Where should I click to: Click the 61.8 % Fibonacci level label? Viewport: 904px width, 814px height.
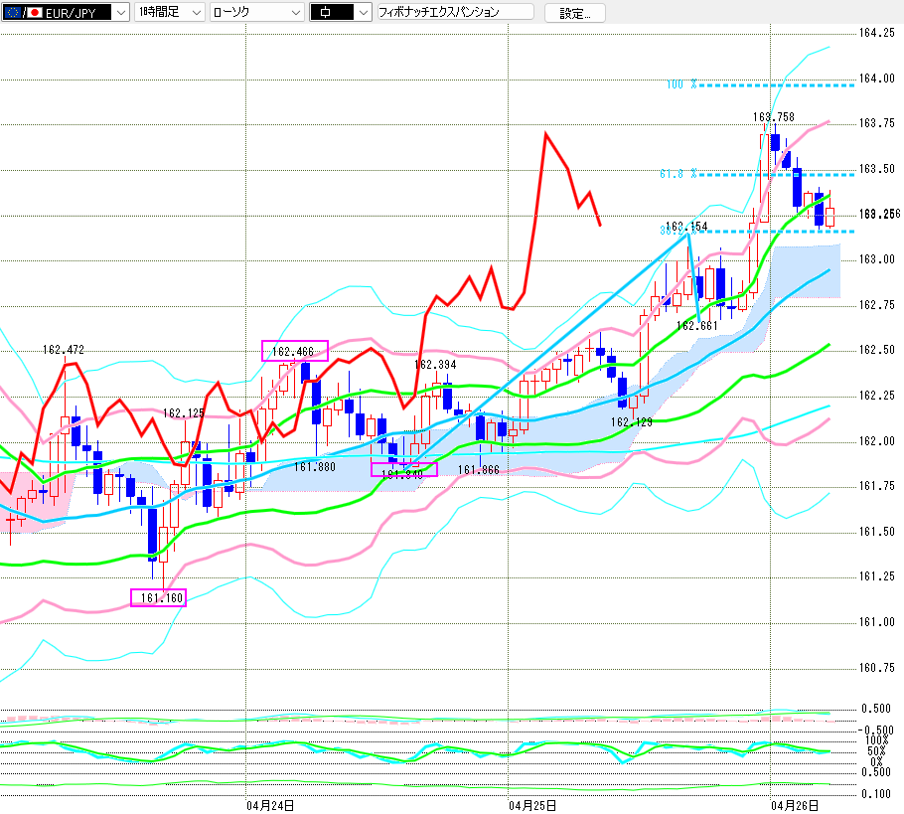tap(674, 174)
